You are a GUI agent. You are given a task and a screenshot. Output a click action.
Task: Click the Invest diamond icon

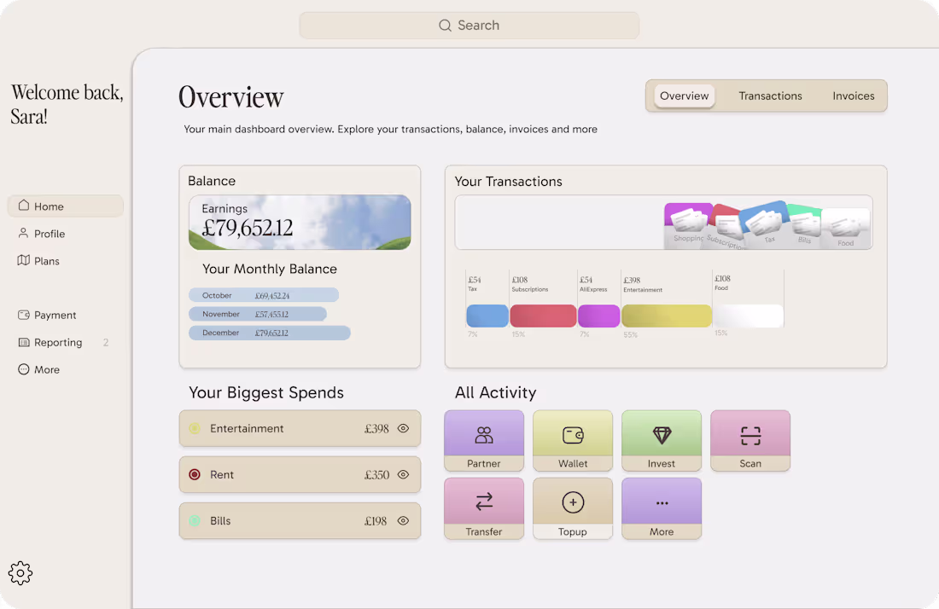pyautogui.click(x=662, y=434)
